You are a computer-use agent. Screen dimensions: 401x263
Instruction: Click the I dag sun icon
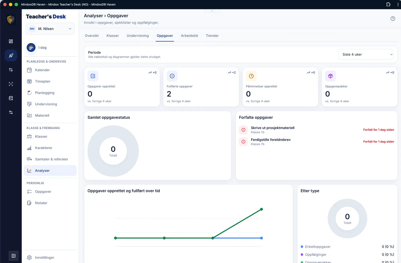[x=31, y=47]
